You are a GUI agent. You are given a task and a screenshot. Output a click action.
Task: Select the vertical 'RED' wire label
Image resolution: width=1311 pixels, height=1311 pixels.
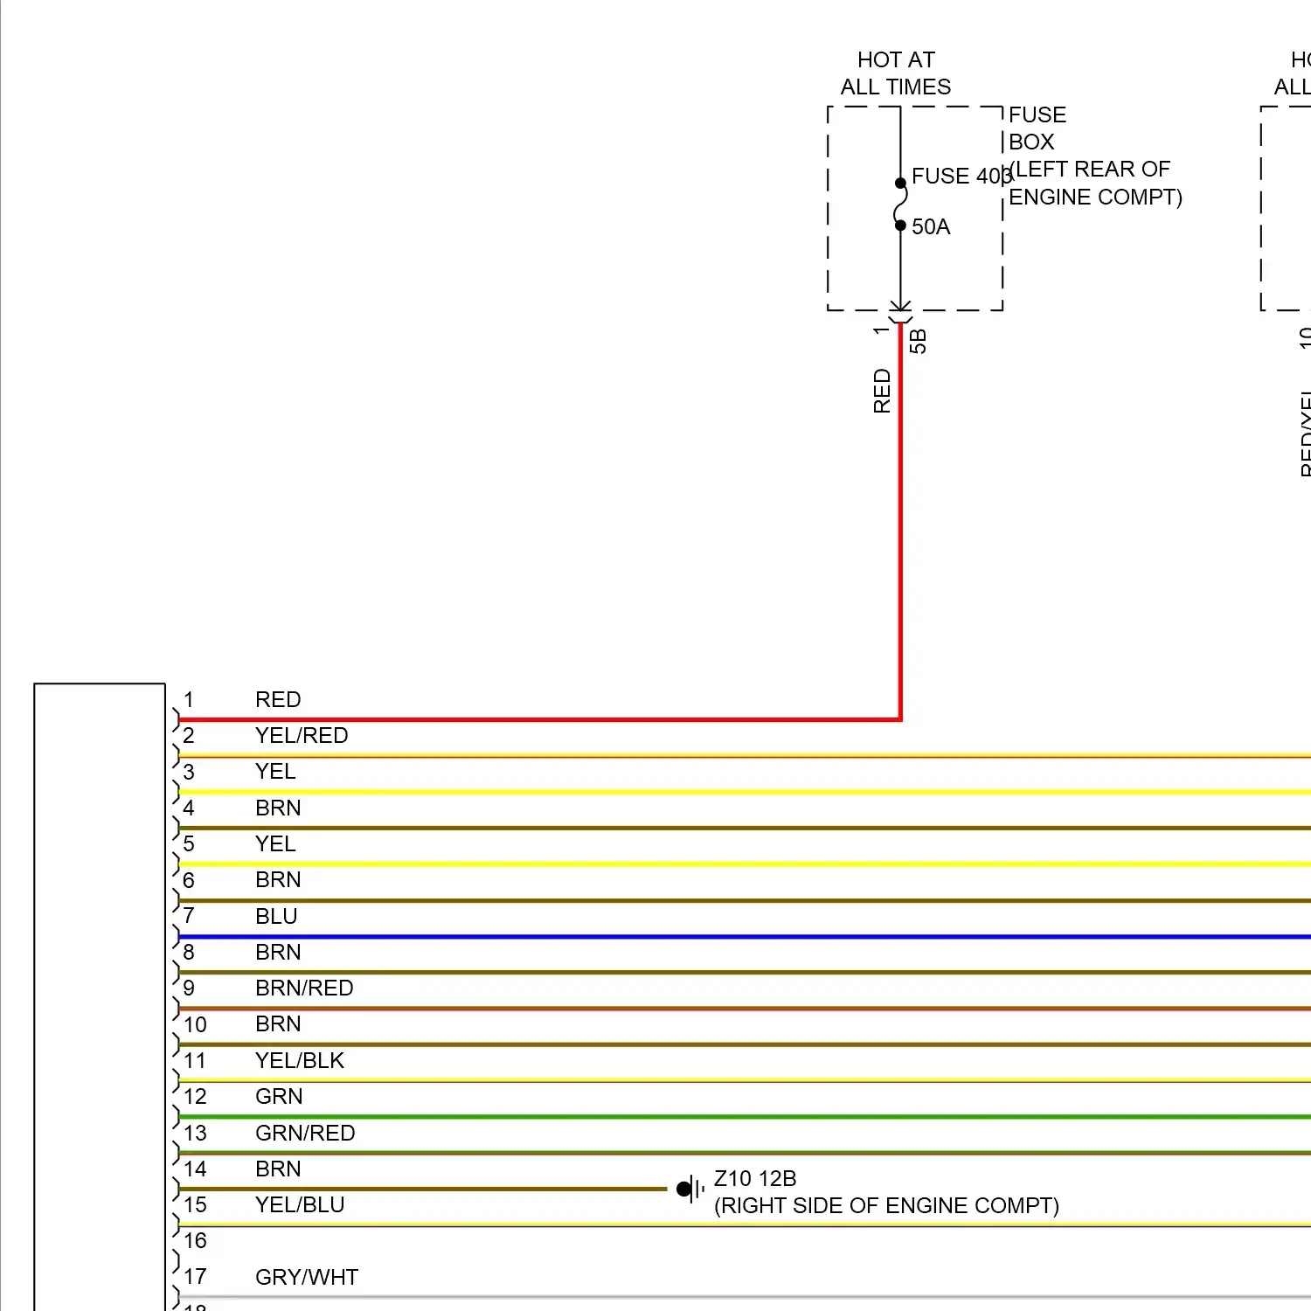click(882, 391)
